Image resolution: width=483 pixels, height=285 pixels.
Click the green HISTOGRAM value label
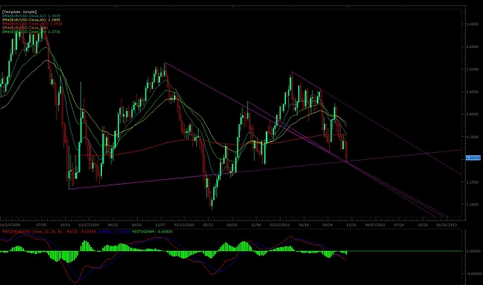pyautogui.click(x=152, y=232)
